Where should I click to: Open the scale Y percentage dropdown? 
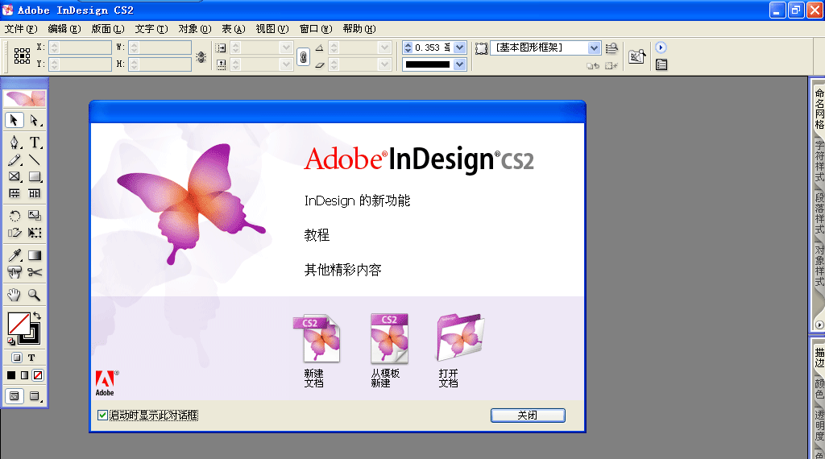(286, 64)
